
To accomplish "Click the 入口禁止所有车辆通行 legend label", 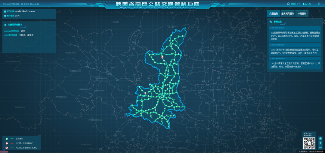I will [24, 143].
